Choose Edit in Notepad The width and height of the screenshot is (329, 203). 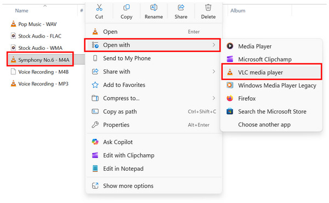click(x=154, y=169)
